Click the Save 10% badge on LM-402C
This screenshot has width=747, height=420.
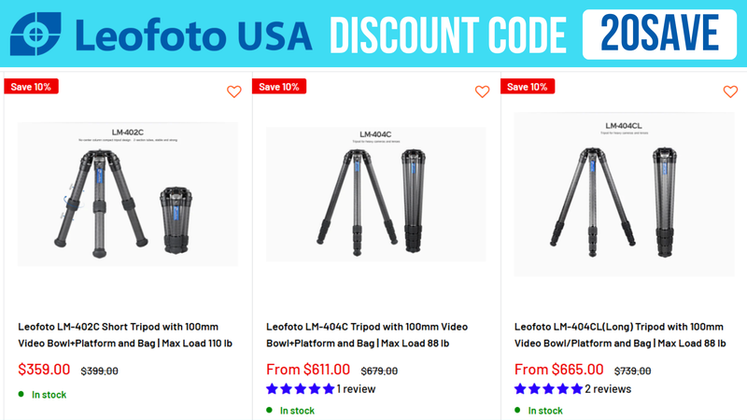coord(31,87)
